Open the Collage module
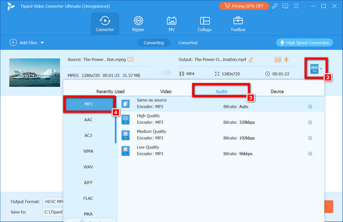 [205, 24]
